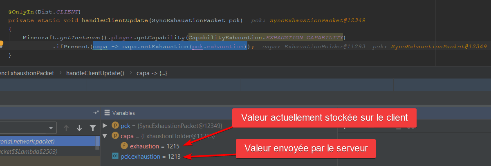Click the yellow lightbulb intention icon
This screenshot has width=491, height=166.
2,43
